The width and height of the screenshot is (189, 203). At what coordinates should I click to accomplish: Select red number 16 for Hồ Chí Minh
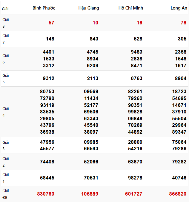(x=139, y=23)
